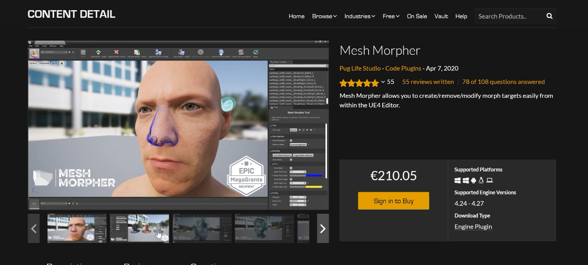Select the third dimmed editor thumbnail

202,229
